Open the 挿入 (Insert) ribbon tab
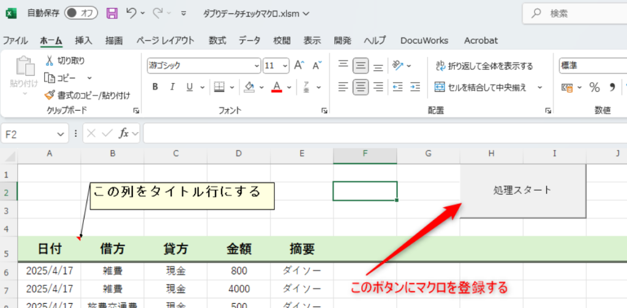This screenshot has height=308, width=627. point(83,41)
